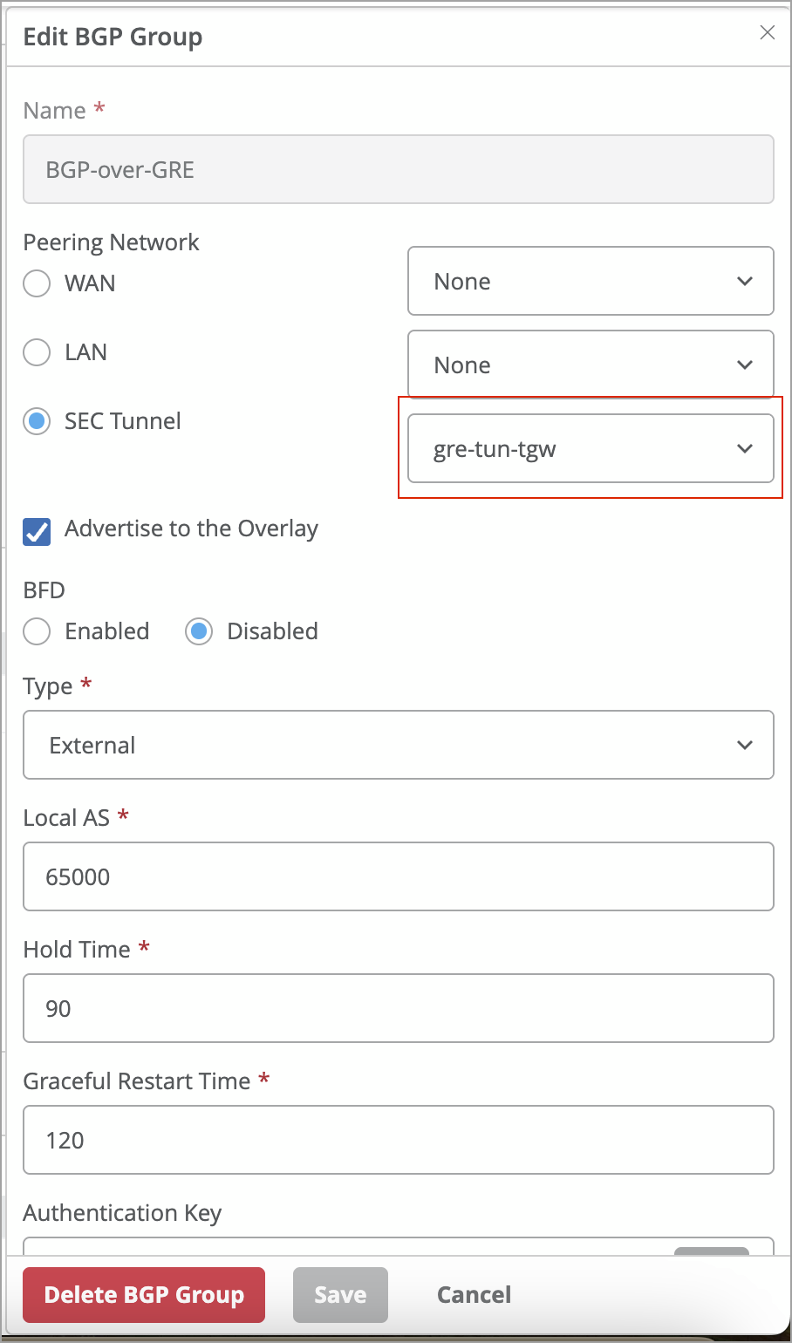The image size is (792, 1343).
Task: Select BFD Disabled radio option
Action: 199,631
